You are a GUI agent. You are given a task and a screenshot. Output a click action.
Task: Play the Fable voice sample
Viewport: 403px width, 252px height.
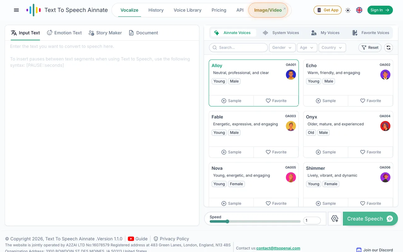click(x=231, y=152)
